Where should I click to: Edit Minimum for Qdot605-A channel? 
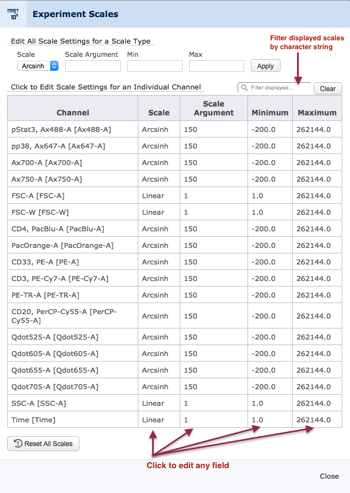[270, 353]
